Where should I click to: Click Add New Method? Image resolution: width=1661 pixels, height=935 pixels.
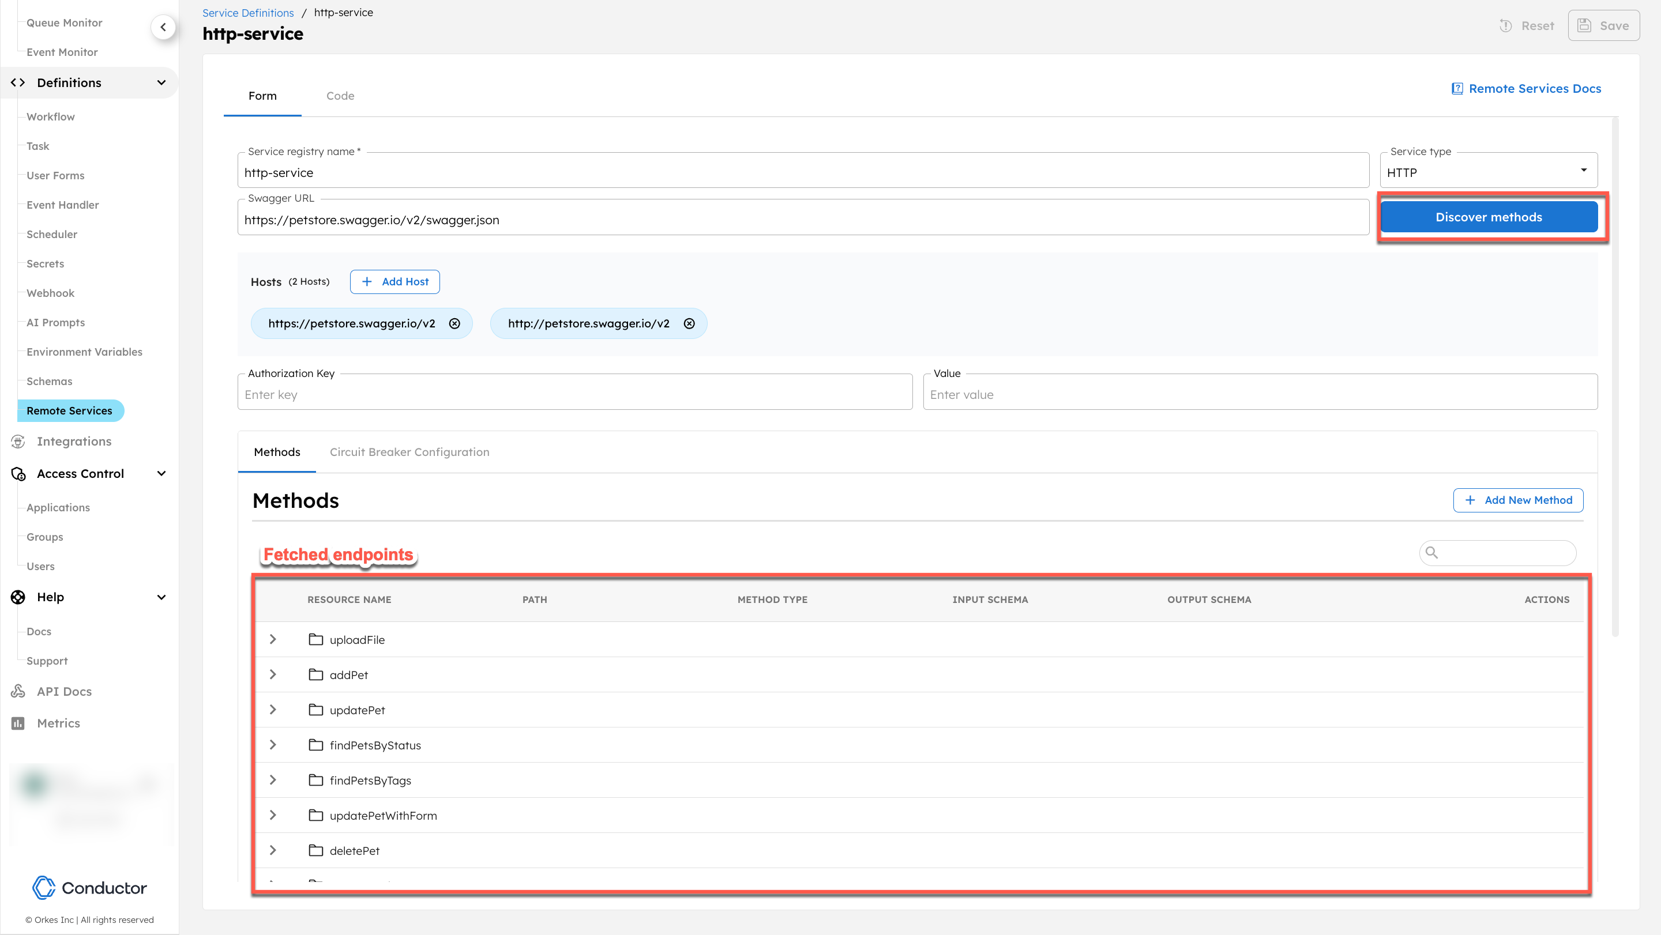coord(1518,500)
